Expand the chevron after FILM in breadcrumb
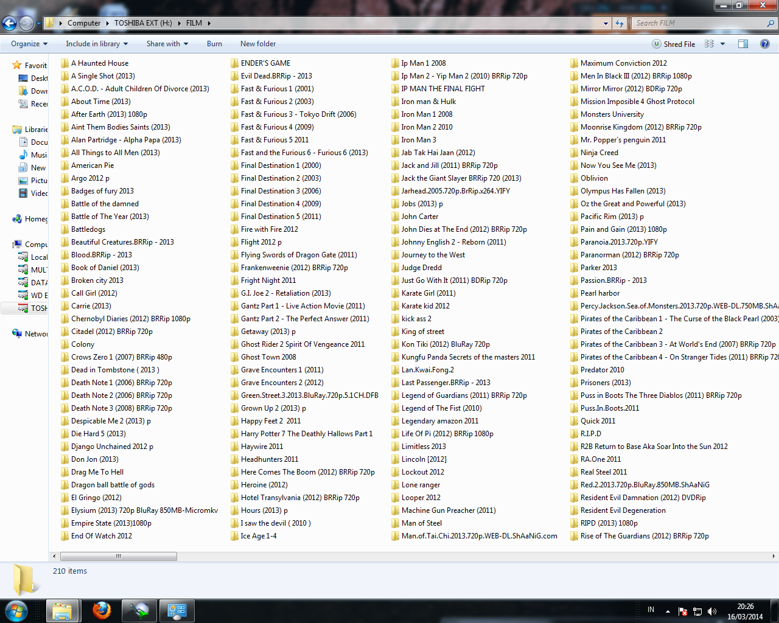 pyautogui.click(x=209, y=23)
